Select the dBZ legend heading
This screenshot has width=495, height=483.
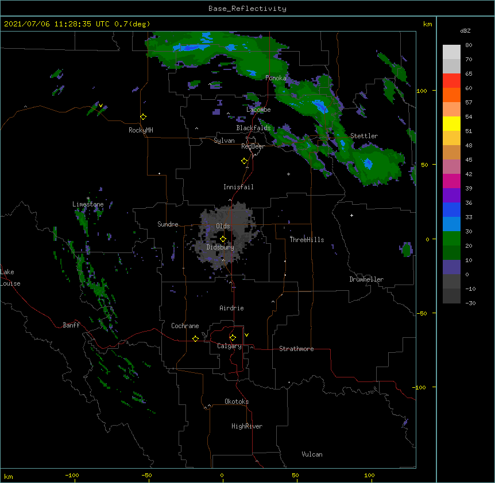pyautogui.click(x=465, y=30)
